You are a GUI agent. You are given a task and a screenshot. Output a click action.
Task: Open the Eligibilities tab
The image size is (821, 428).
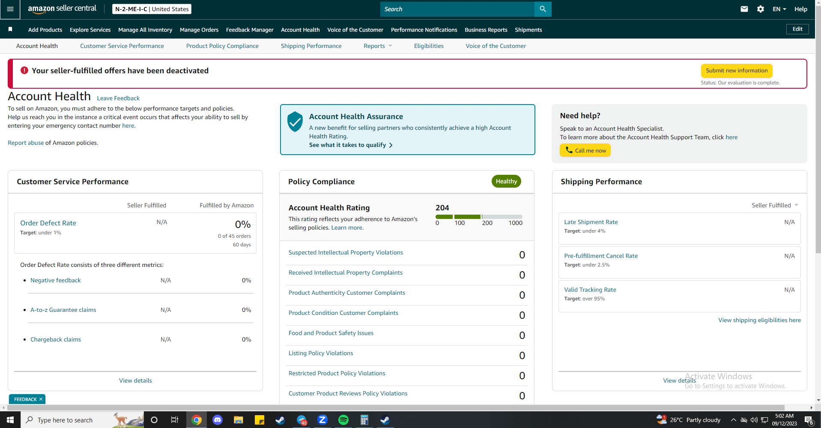[x=429, y=46]
